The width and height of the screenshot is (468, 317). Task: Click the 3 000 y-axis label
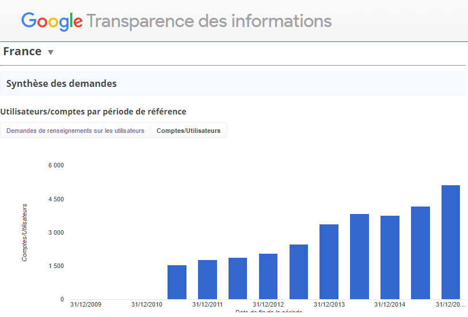(x=56, y=232)
